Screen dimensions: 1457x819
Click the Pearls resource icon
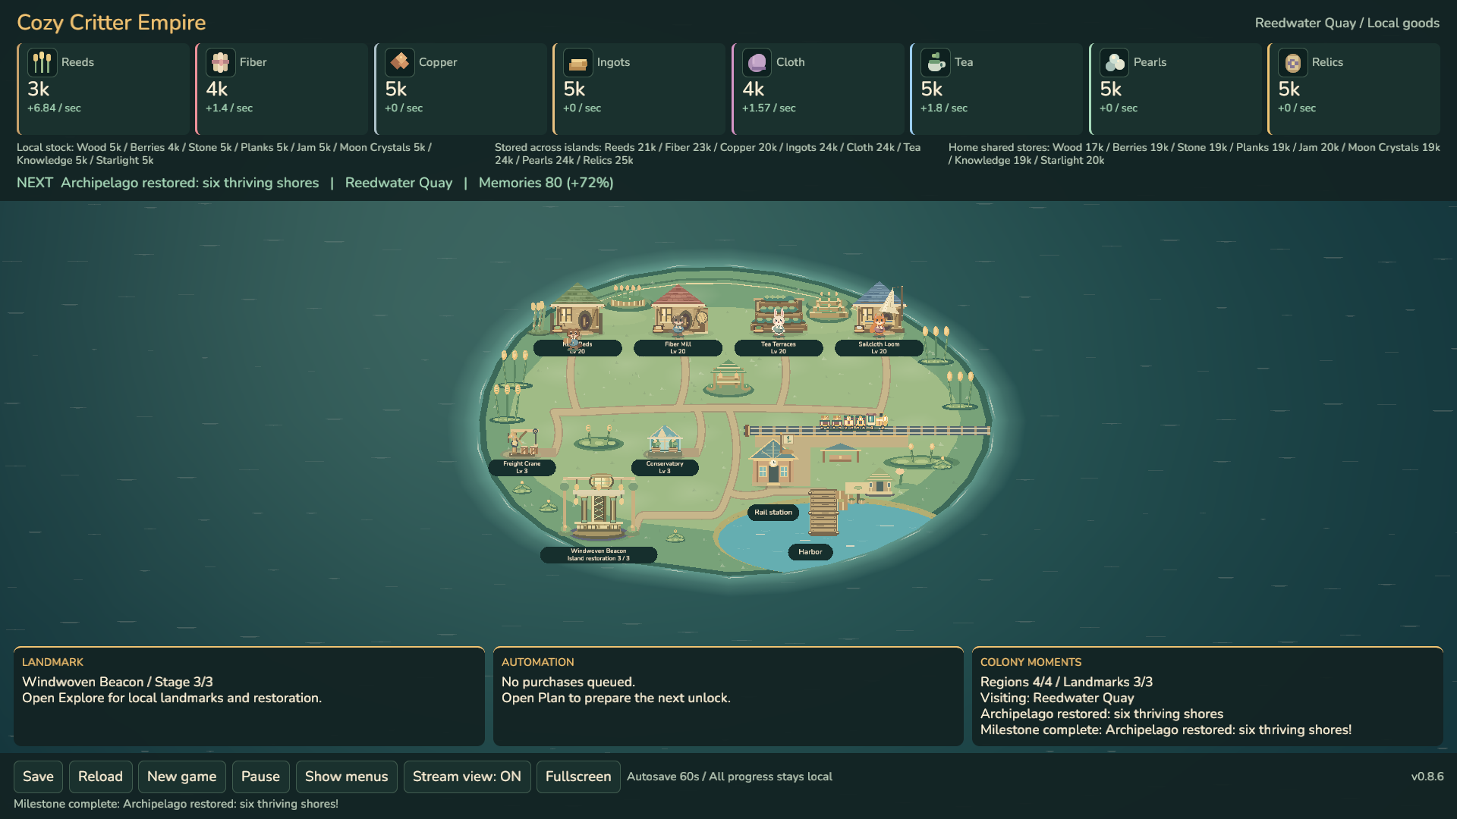tap(1114, 62)
